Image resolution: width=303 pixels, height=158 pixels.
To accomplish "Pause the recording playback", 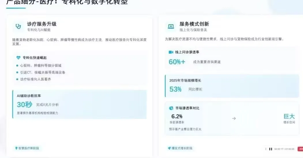I will pyautogui.click(x=271, y=149).
